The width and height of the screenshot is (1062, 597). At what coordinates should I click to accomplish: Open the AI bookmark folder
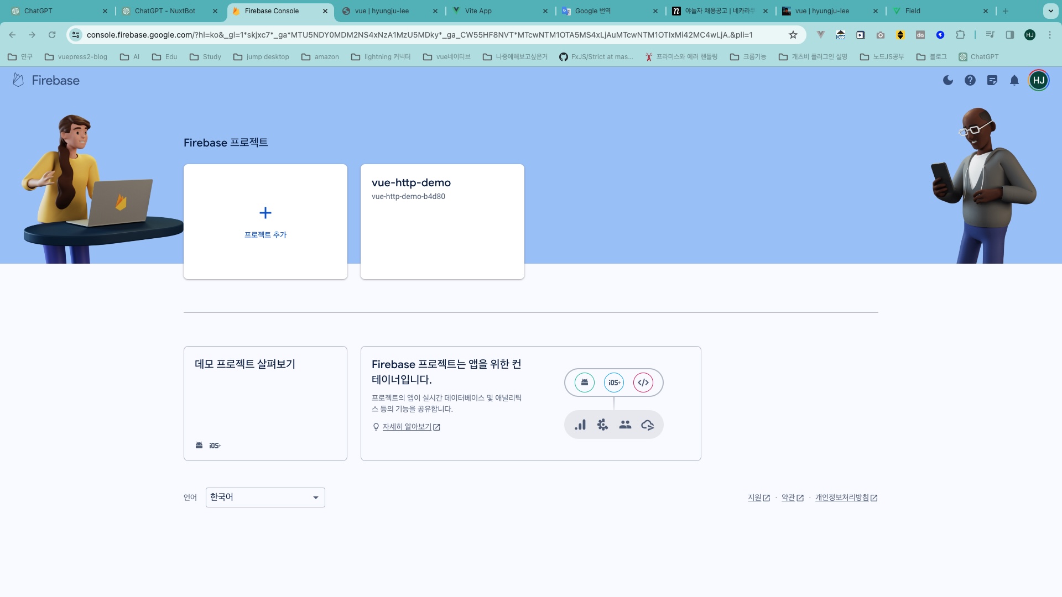tap(130, 57)
